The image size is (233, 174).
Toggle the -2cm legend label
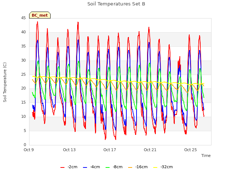[x=72, y=167]
